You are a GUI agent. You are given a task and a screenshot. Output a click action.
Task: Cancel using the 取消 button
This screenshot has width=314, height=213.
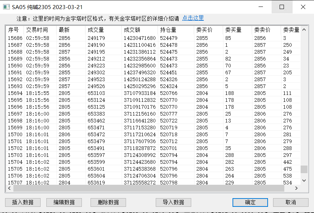(x=290, y=202)
